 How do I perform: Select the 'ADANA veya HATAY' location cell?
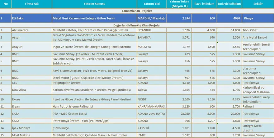pos(152,114)
